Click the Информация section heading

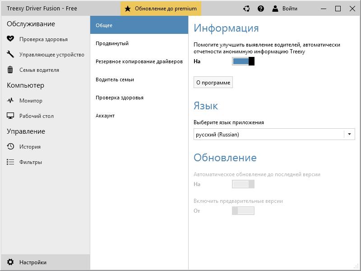[x=227, y=28]
